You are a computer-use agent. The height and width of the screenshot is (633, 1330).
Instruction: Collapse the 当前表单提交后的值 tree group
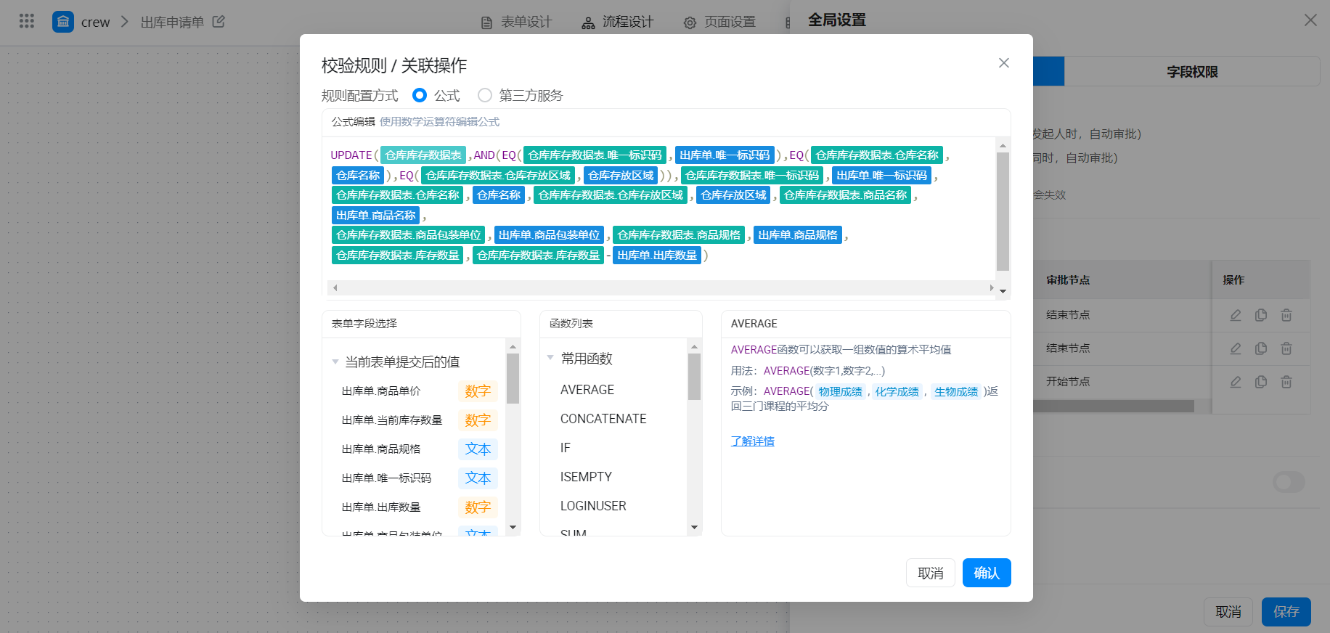(335, 362)
